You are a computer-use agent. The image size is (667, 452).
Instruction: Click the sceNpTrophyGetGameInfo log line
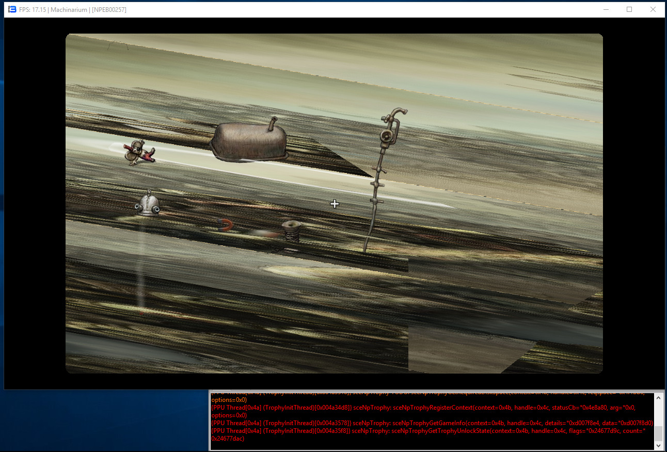click(432, 423)
